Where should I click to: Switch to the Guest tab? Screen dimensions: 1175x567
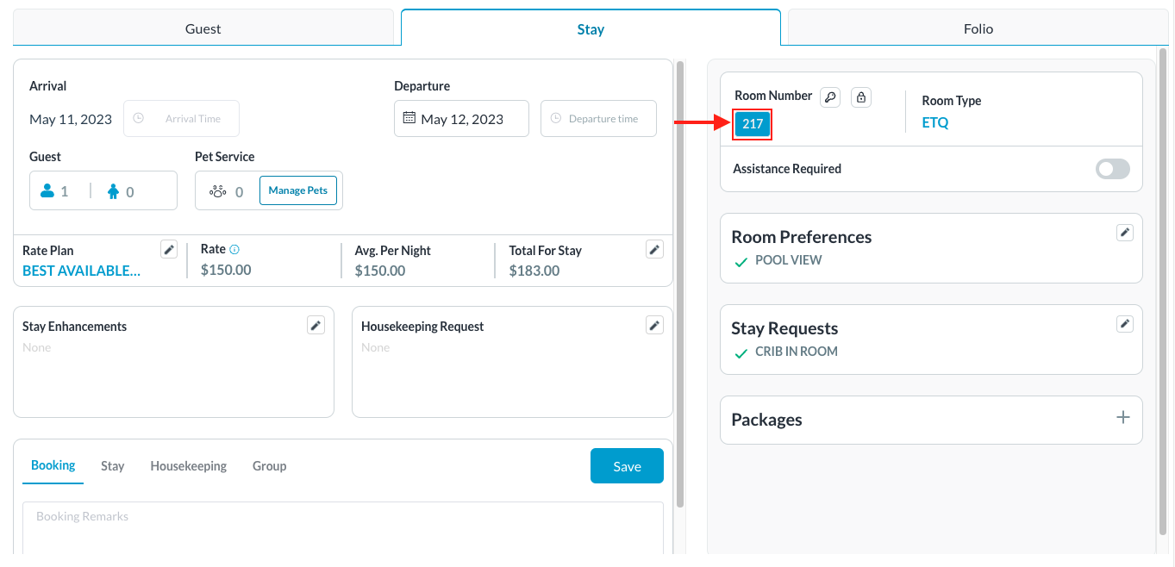click(203, 28)
